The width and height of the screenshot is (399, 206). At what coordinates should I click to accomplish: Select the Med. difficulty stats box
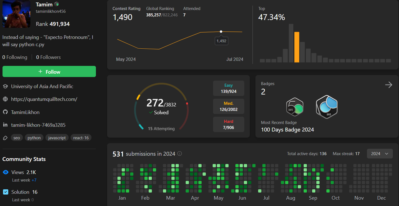point(228,106)
